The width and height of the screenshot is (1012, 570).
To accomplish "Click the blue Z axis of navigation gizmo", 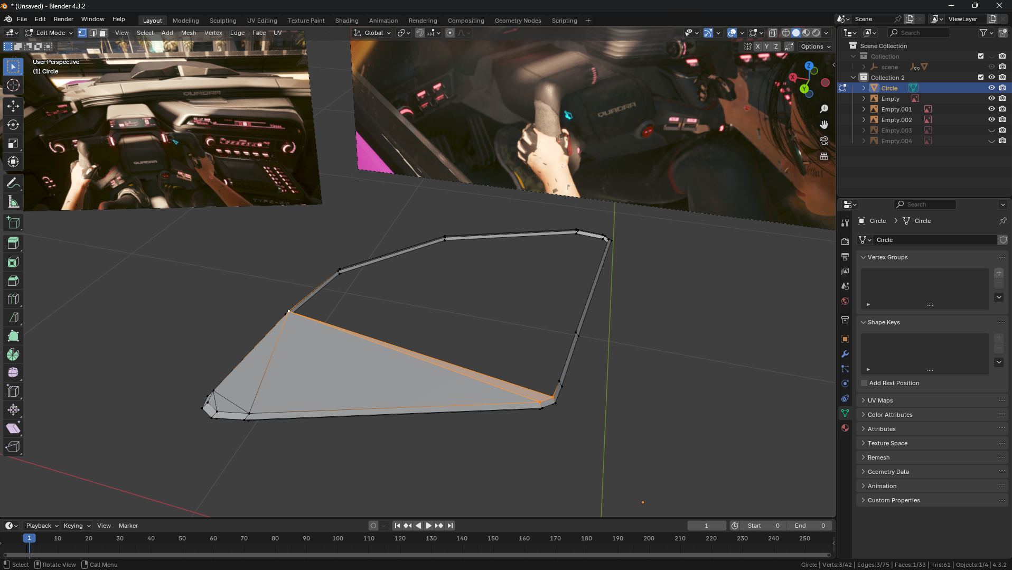I will (809, 66).
